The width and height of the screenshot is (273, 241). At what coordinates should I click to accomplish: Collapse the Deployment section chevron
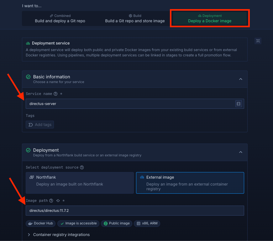click(x=240, y=152)
